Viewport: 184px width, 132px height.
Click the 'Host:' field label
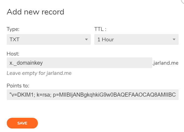pos(13,54)
